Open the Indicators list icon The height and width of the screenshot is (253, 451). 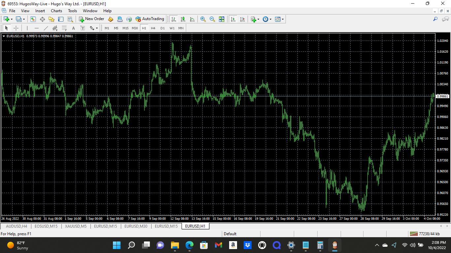click(254, 19)
